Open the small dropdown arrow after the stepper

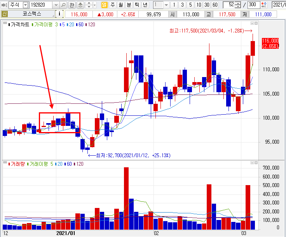(94, 5)
